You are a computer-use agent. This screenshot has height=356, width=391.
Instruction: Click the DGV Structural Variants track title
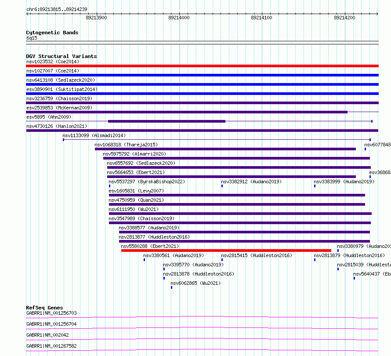[x=62, y=56]
